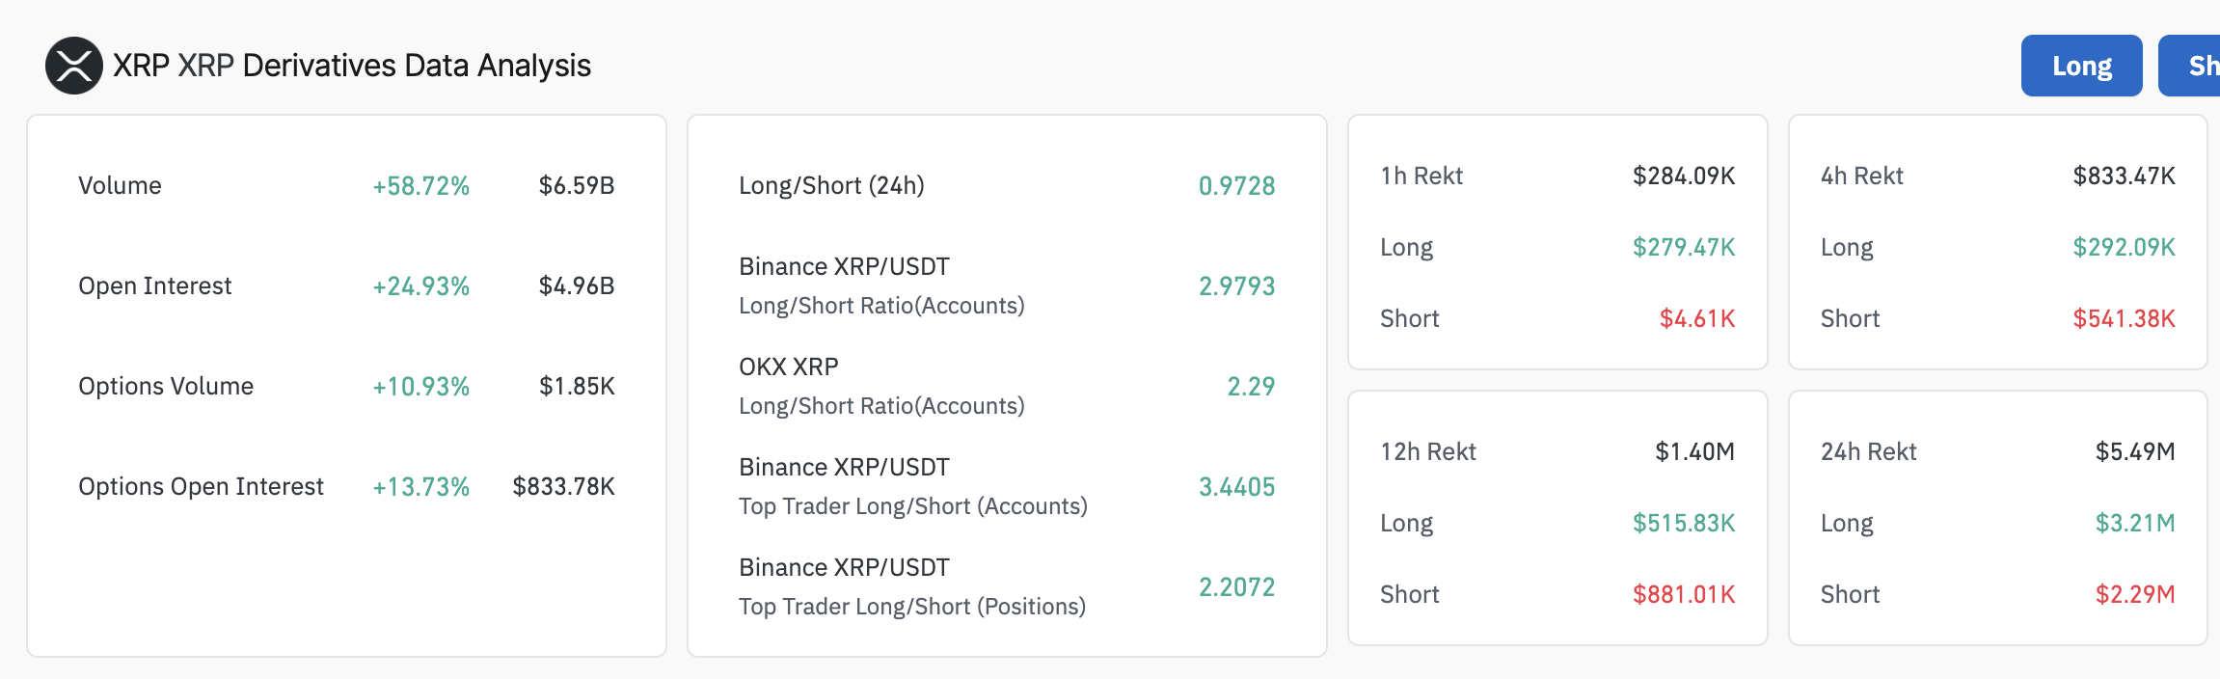
Task: Select the Volume $6.59B value
Action: (x=576, y=185)
